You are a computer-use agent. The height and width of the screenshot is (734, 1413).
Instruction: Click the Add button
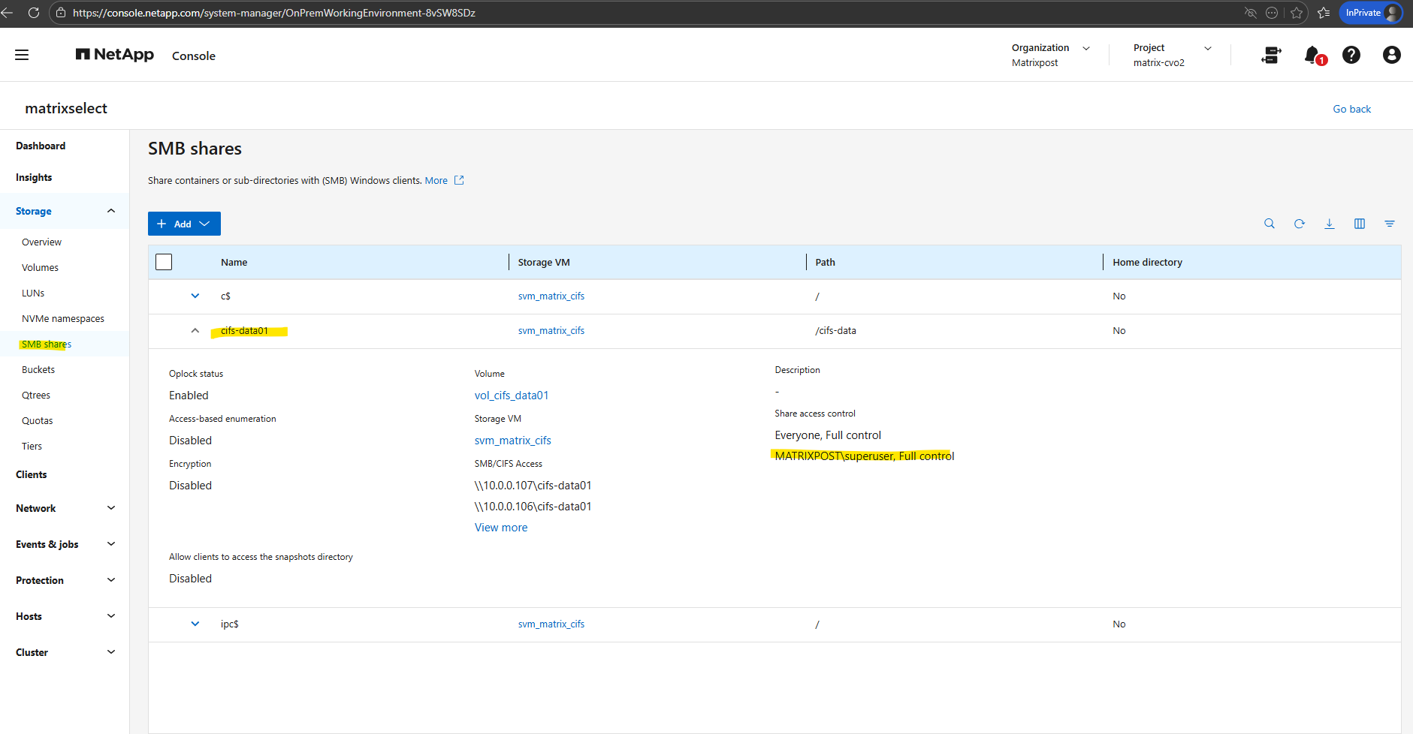coord(184,224)
